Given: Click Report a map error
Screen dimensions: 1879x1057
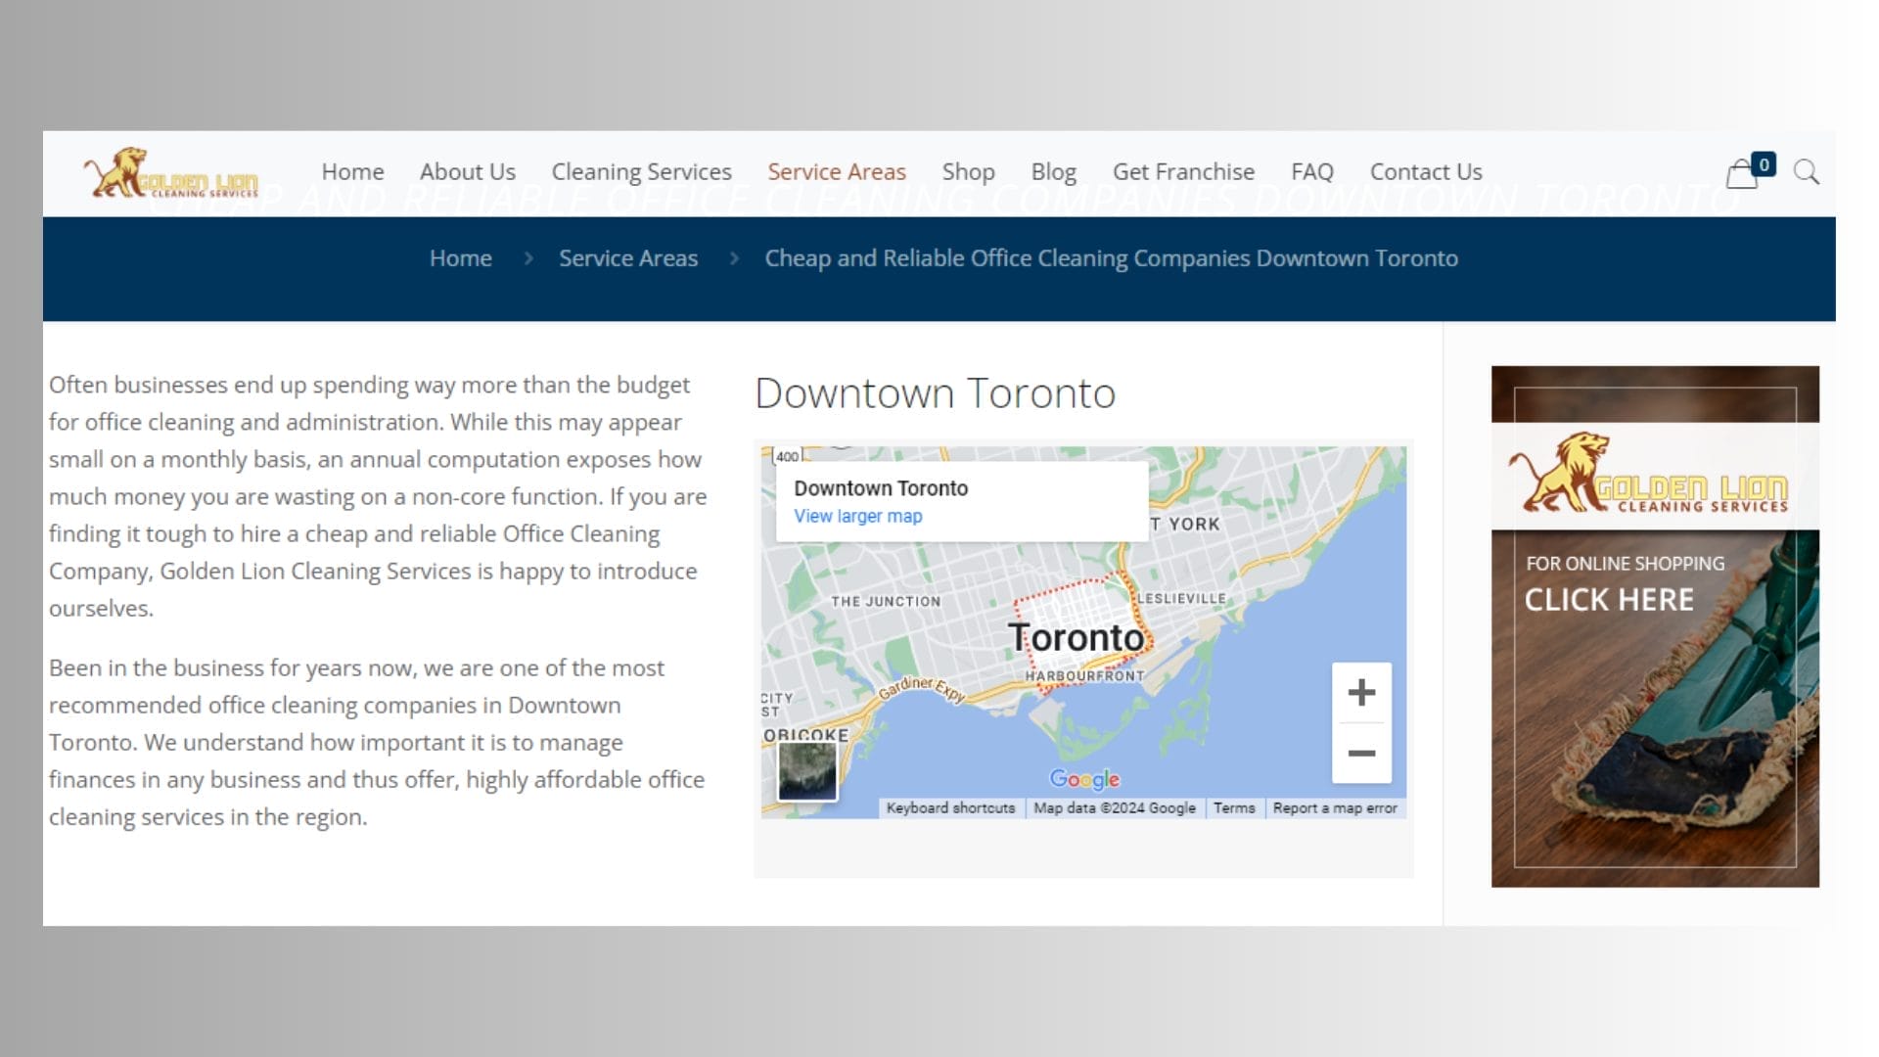Looking at the screenshot, I should (1336, 808).
